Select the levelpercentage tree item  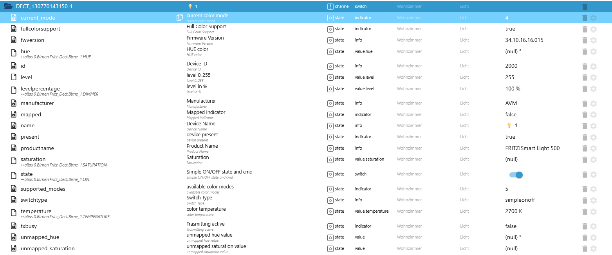[x=40, y=89]
